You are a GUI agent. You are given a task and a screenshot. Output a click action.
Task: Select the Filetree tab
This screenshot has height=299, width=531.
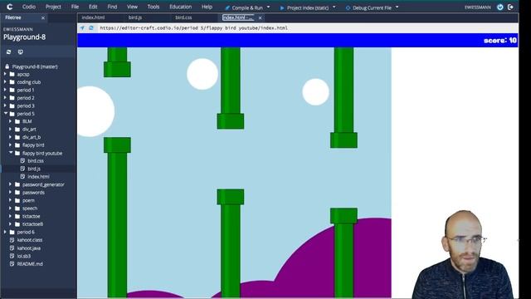click(13, 17)
